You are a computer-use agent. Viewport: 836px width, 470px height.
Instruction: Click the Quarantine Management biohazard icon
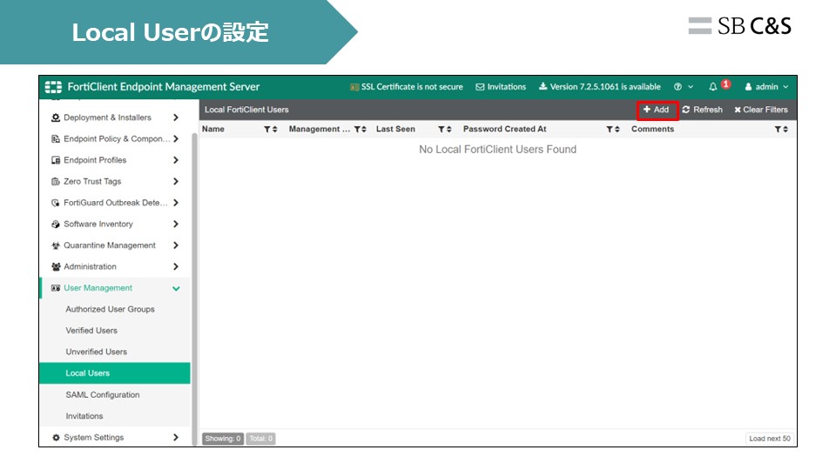[x=56, y=245]
